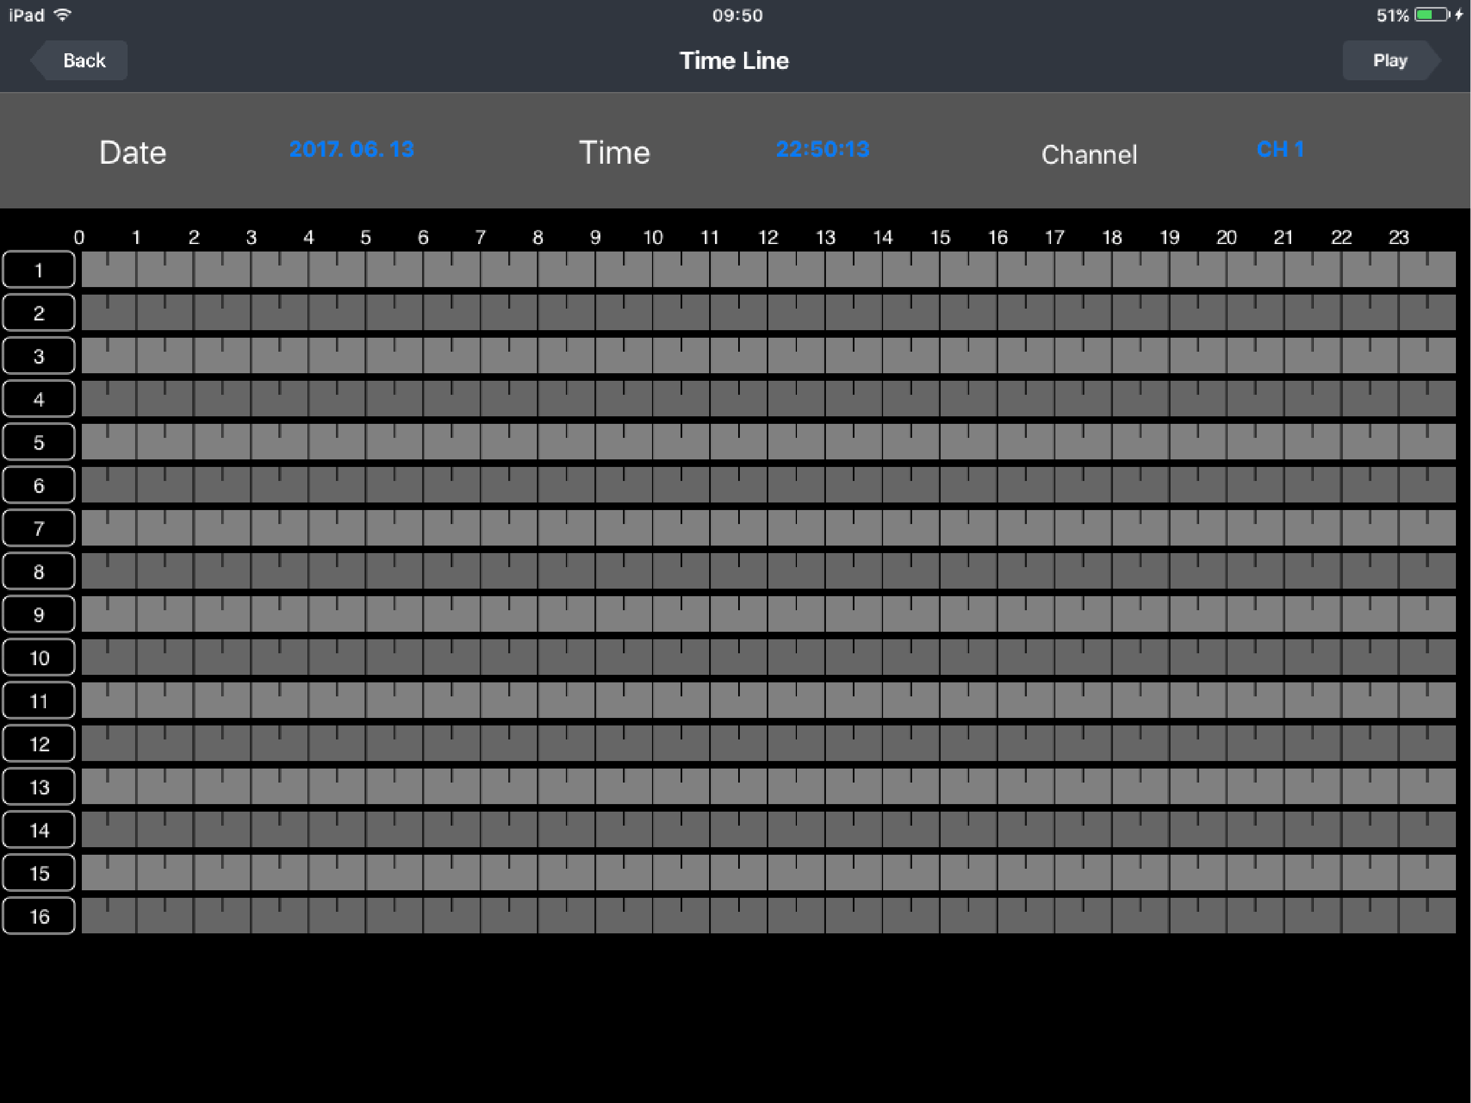This screenshot has width=1471, height=1103.
Task: Select channel 15 button
Action: coord(39,873)
